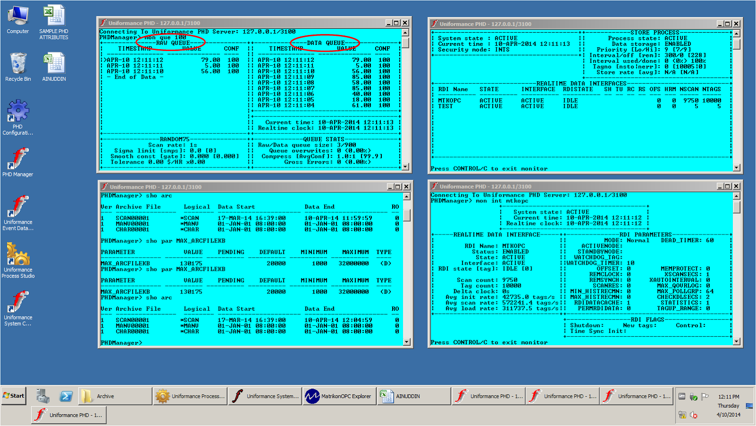Restore the Uniformance PHD window on taskbar's second row
This screenshot has height=426, width=756.
coord(69,415)
